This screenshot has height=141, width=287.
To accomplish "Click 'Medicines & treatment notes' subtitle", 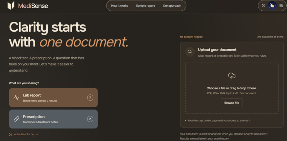I will 41,122.
